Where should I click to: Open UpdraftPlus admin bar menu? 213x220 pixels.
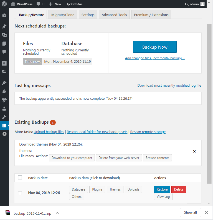click(x=74, y=4)
